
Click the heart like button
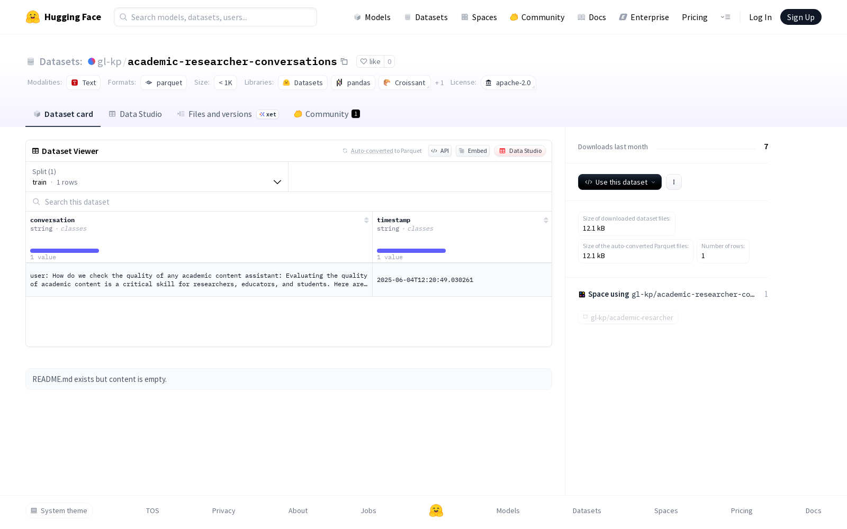[370, 61]
